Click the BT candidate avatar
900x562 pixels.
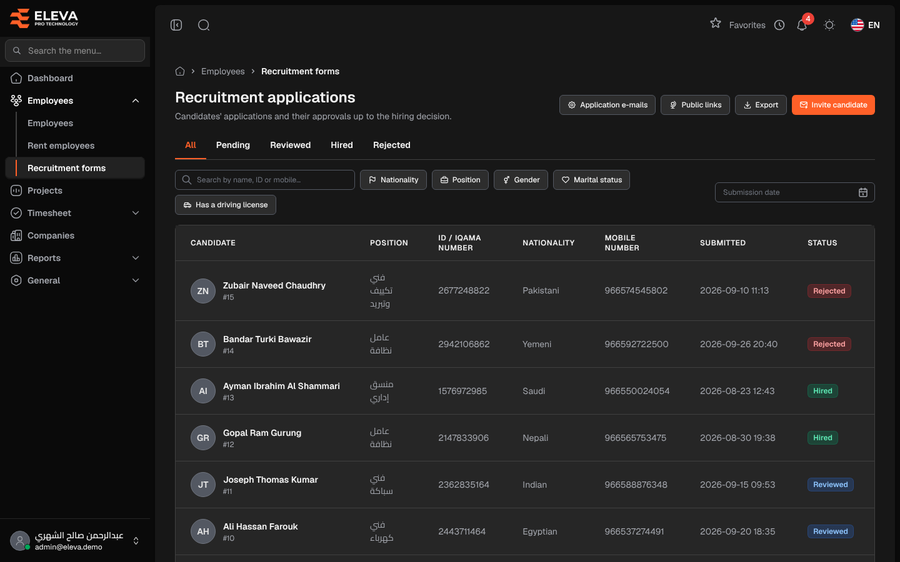pos(203,344)
